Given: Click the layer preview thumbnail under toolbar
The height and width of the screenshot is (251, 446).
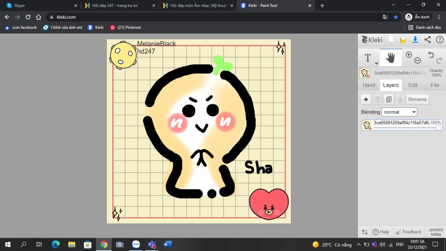Looking at the screenshot, I should [365, 73].
